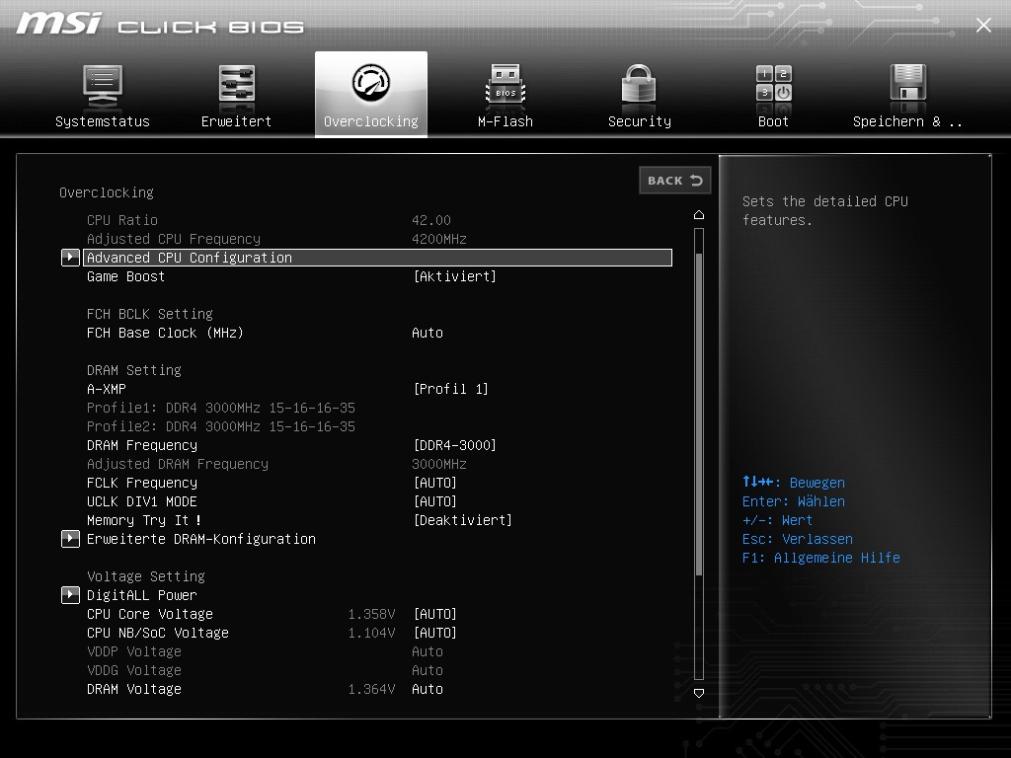Open the CPU NB/SoC Voltage [AUTO] dropdown
This screenshot has width=1011, height=758.
click(434, 633)
